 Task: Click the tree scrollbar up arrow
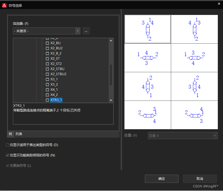coord(111,41)
